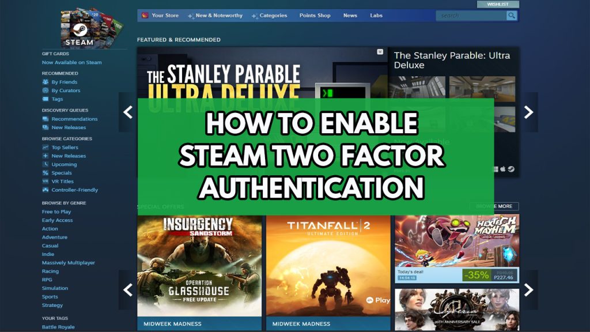Image resolution: width=590 pixels, height=332 pixels.
Task: Click The Stanley Parable: Ultra Deluxe title
Action: (452, 60)
